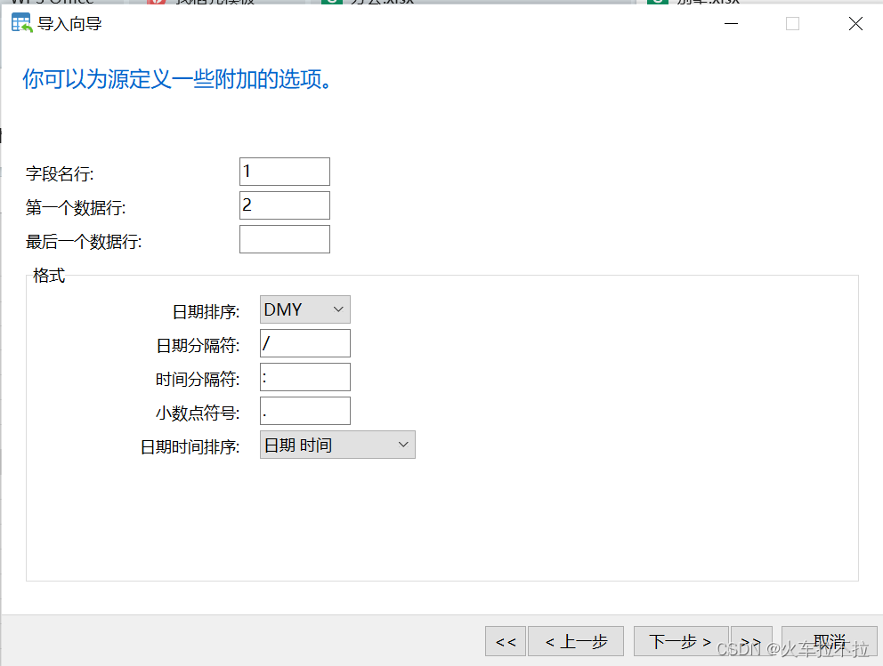Click the 字段名行 input field
Viewport: 883px width, 666px height.
(x=284, y=172)
